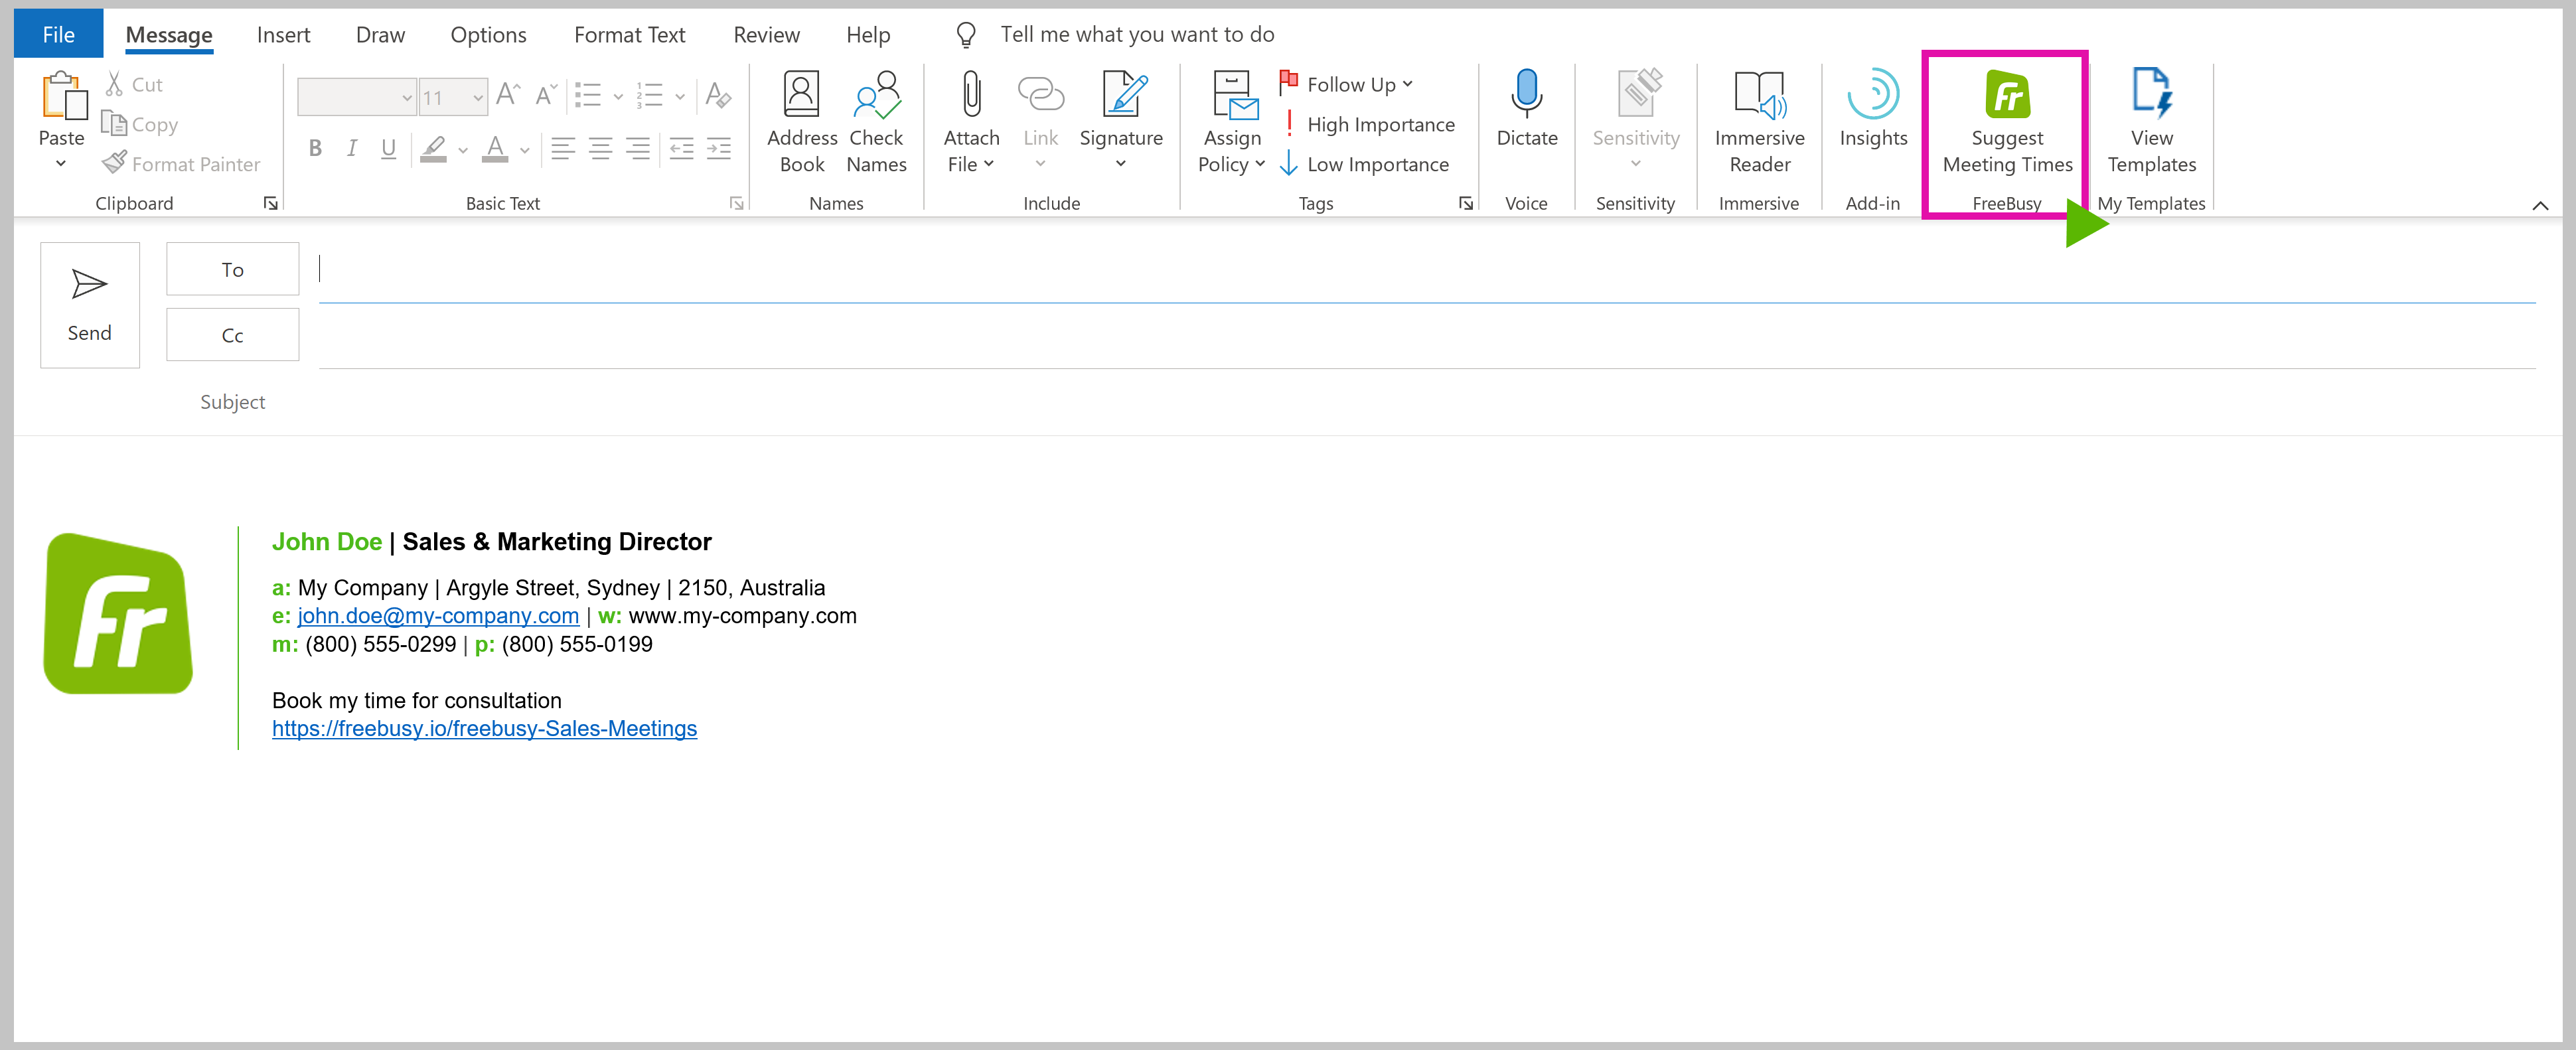Viewport: 2576px width, 1050px height.
Task: Toggle High Importance tag
Action: (x=1368, y=124)
